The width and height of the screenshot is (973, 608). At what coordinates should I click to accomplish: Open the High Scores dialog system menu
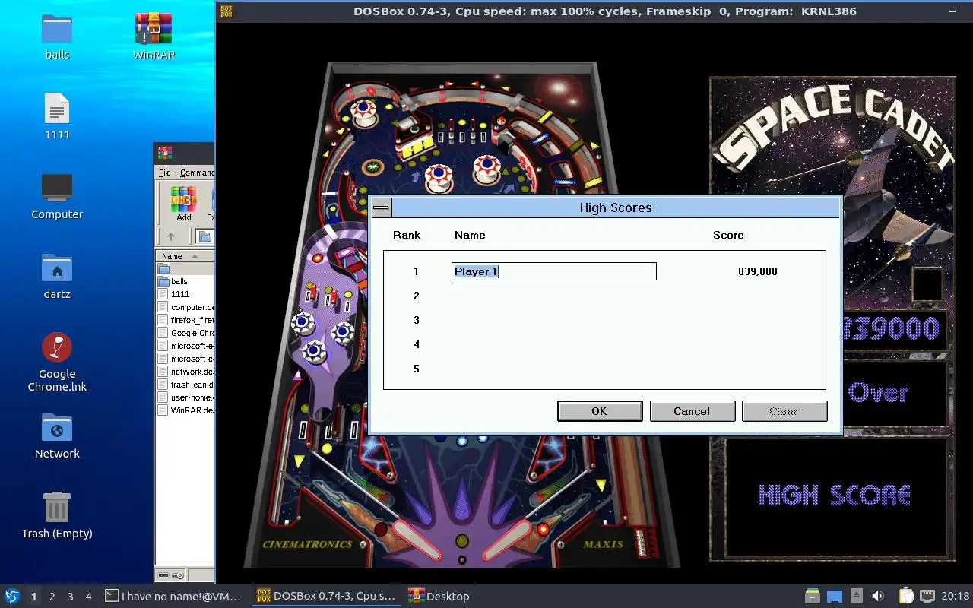point(382,207)
